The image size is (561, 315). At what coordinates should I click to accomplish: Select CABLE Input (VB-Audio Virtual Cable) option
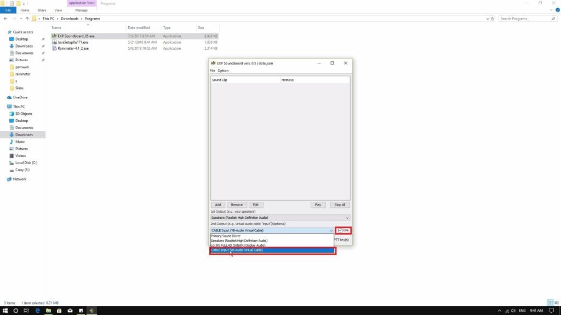[272, 250]
